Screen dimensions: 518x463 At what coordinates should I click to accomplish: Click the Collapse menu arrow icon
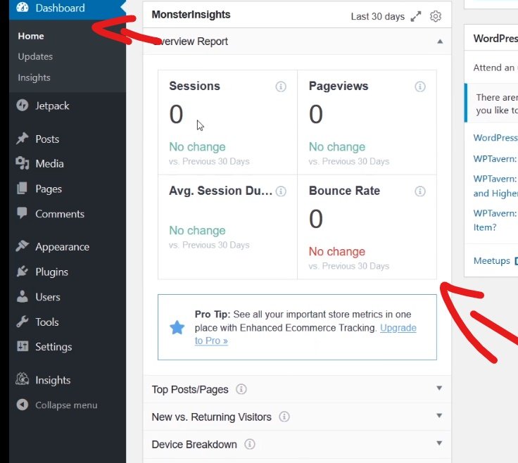pos(23,405)
